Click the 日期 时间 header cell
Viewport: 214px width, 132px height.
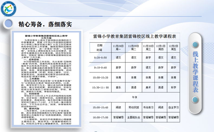click(x=100, y=48)
